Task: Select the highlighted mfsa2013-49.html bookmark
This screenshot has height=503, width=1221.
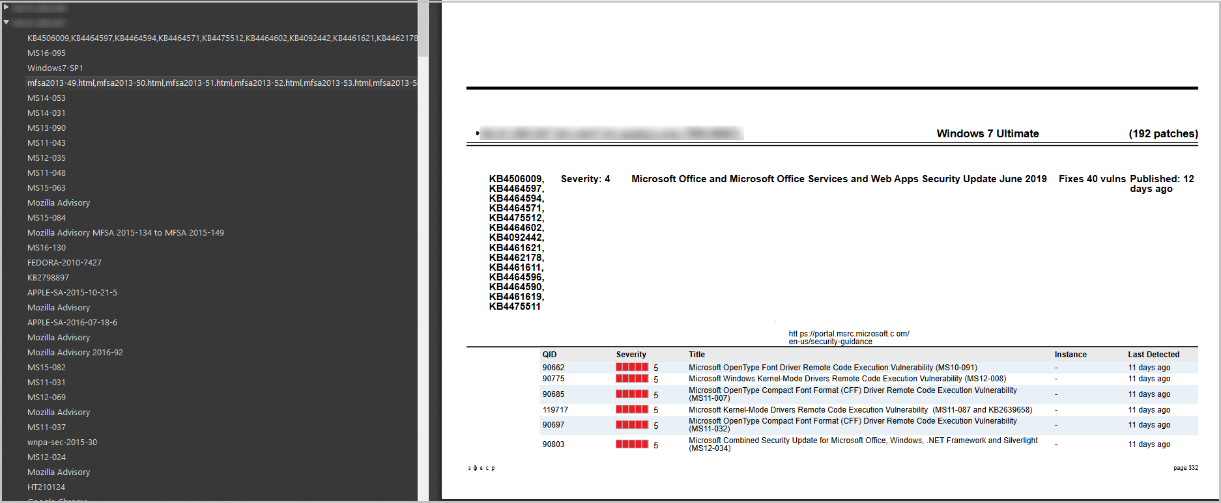Action: pos(222,83)
